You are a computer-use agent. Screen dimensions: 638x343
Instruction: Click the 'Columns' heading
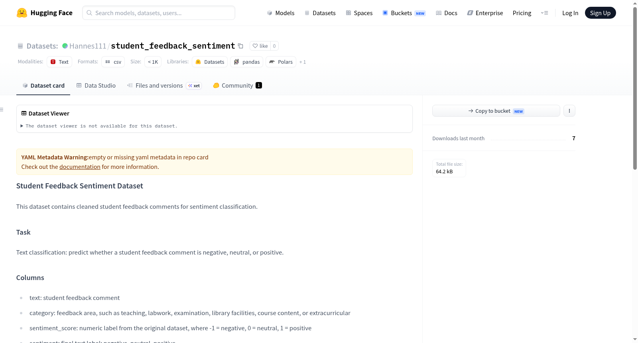click(30, 278)
